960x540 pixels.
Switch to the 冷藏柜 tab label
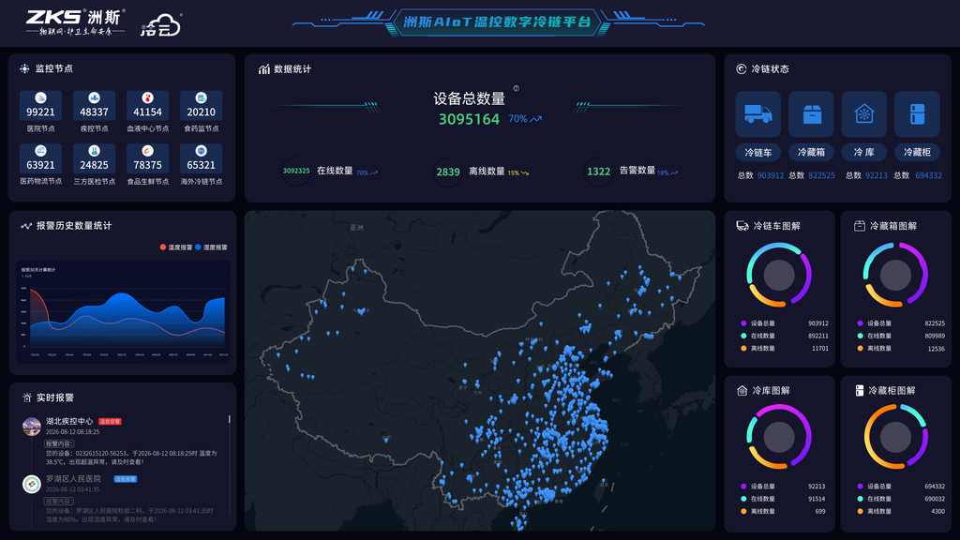pyautogui.click(x=917, y=153)
